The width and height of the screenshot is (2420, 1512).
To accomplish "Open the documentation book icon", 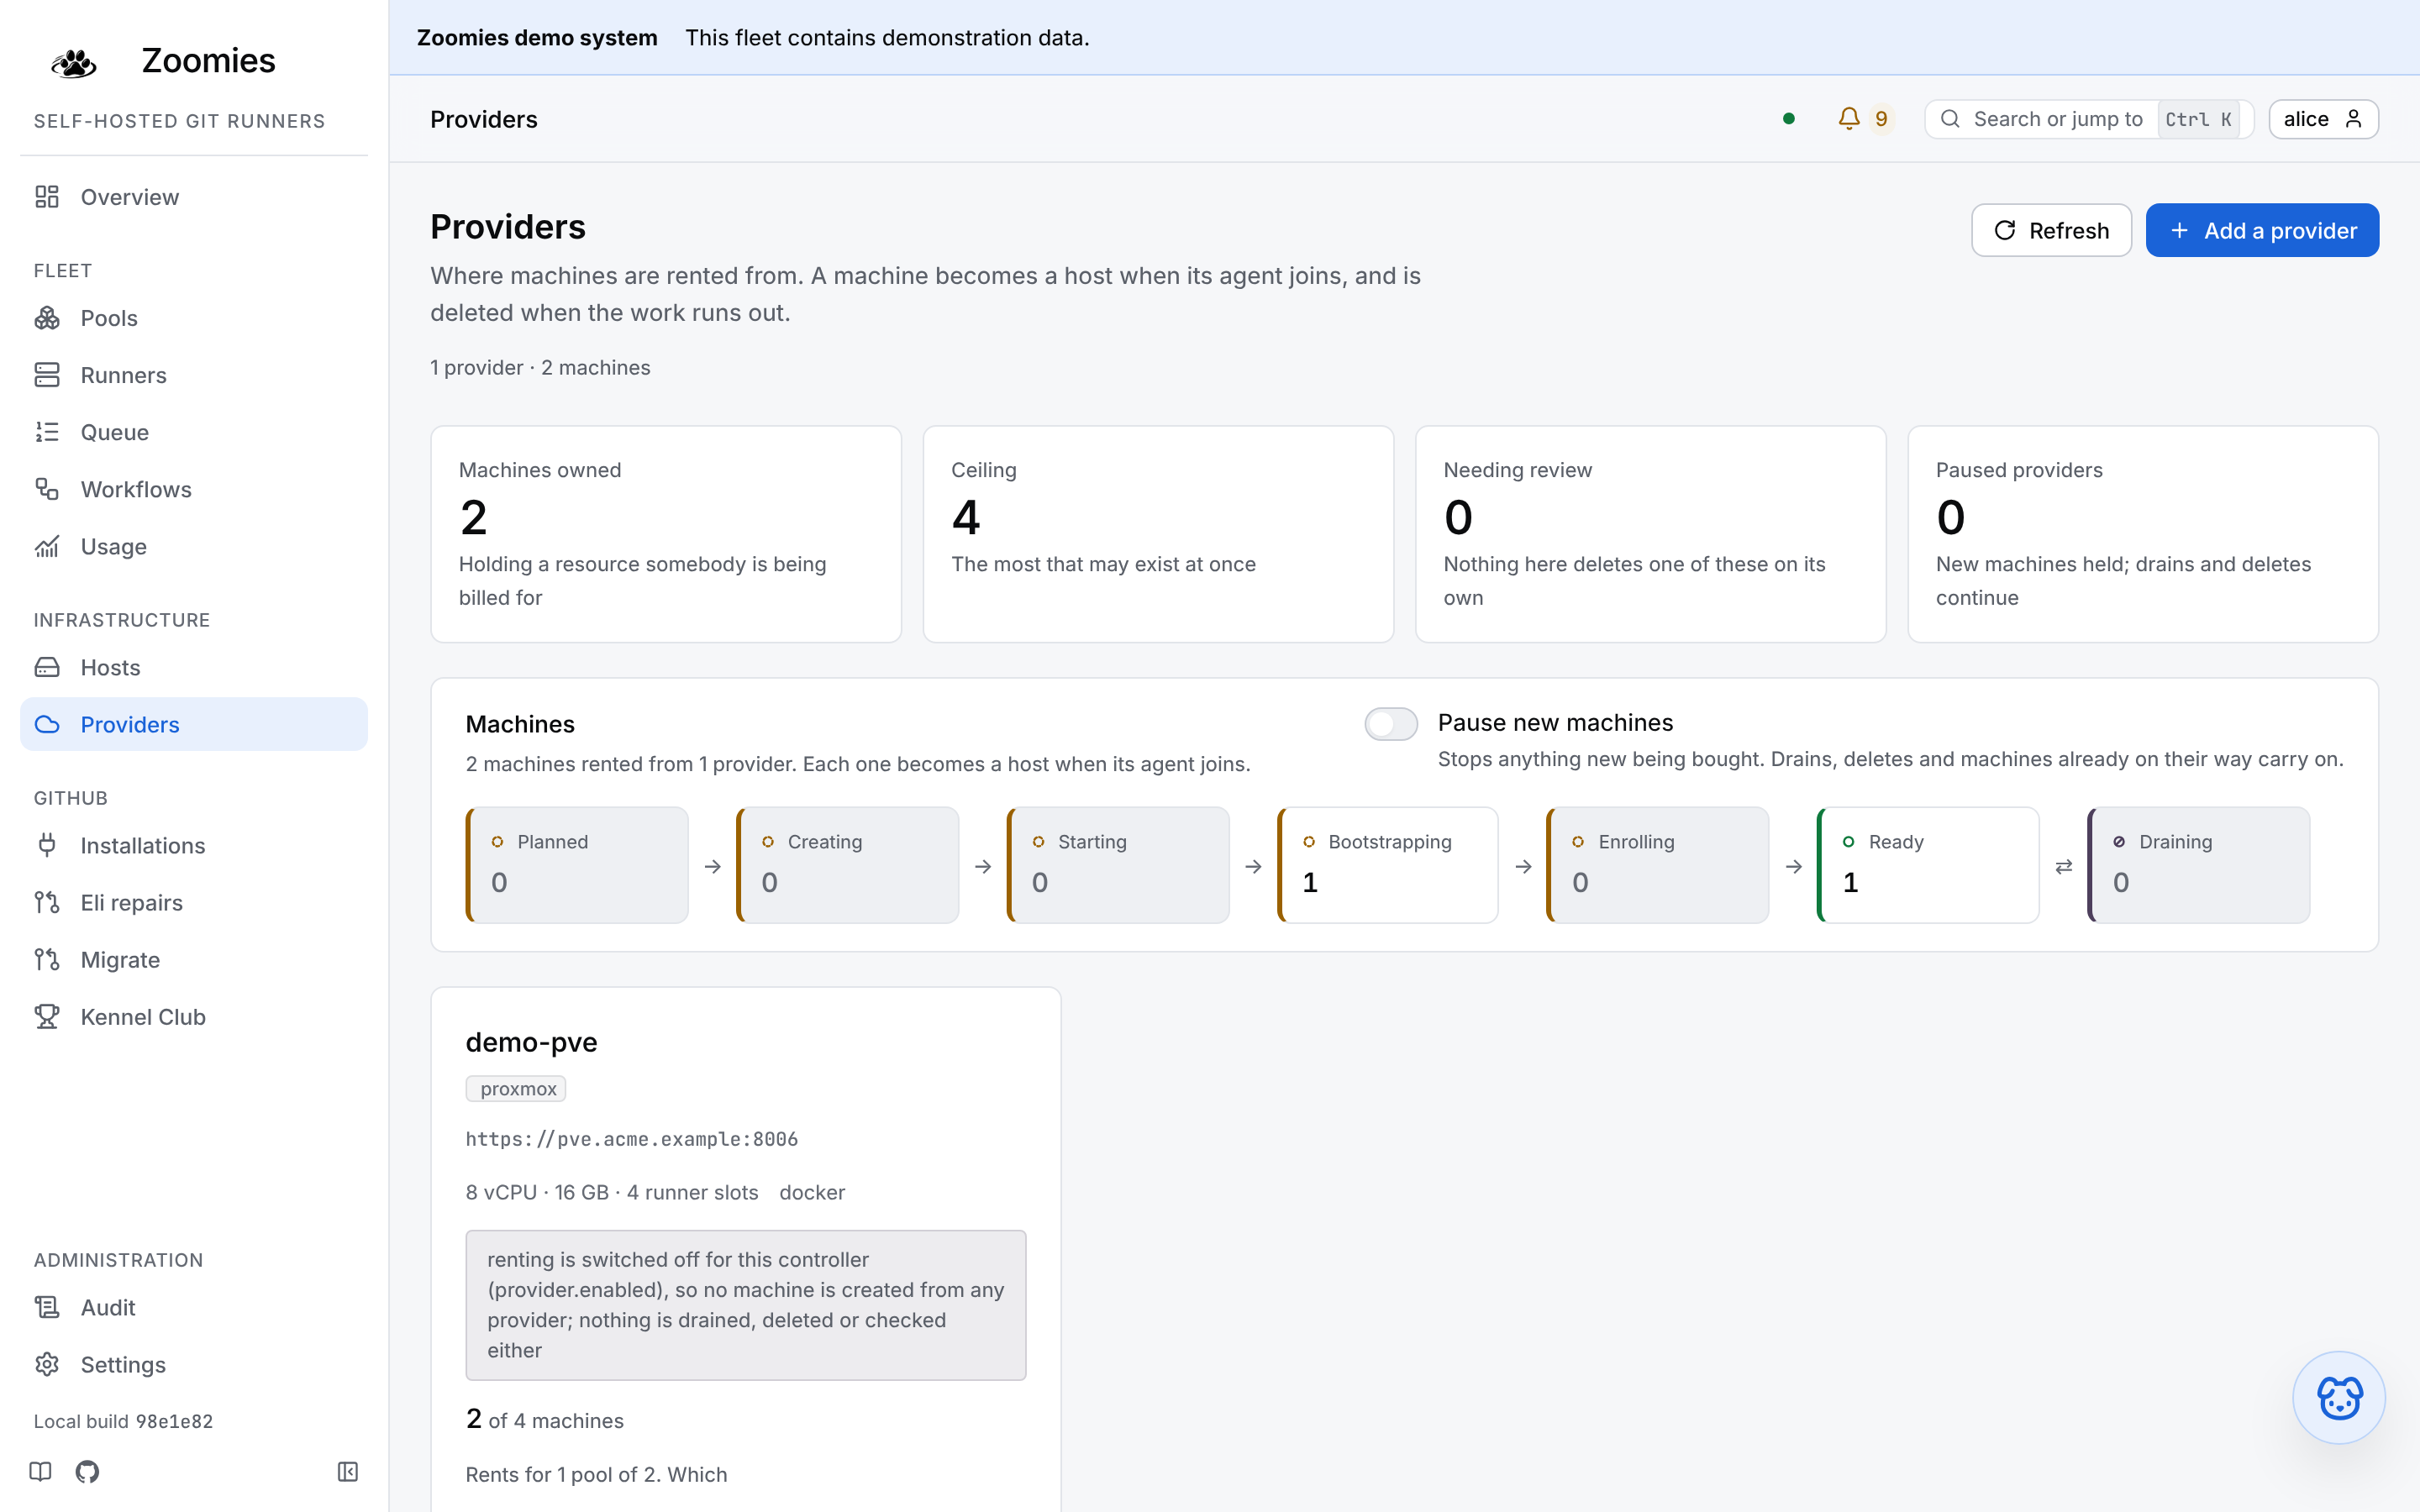I will [x=40, y=1471].
